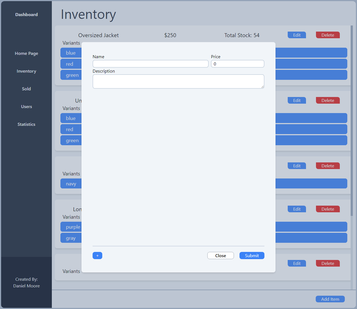Image resolution: width=357 pixels, height=309 pixels.
Task: Click into the Description text area
Action: click(x=178, y=81)
